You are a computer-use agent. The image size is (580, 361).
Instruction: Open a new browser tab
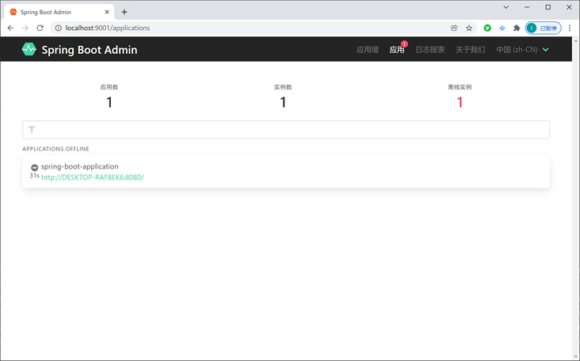(x=124, y=12)
